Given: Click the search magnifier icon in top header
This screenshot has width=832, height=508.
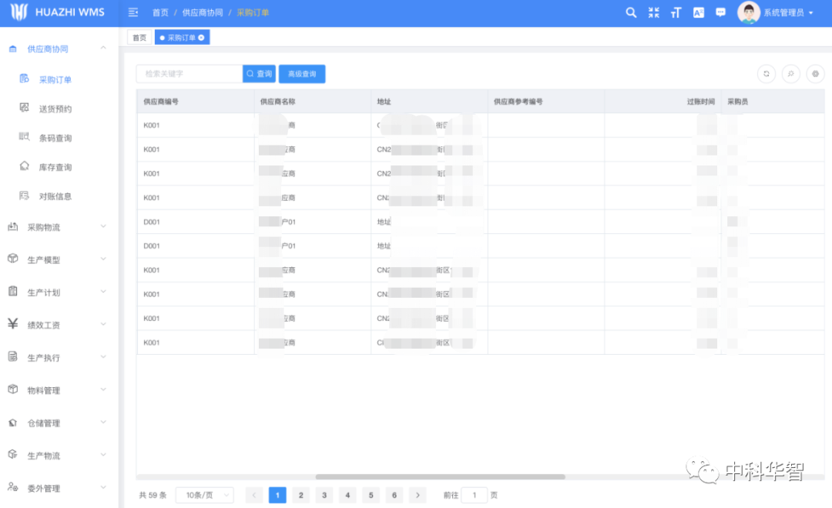Looking at the screenshot, I should point(631,12).
